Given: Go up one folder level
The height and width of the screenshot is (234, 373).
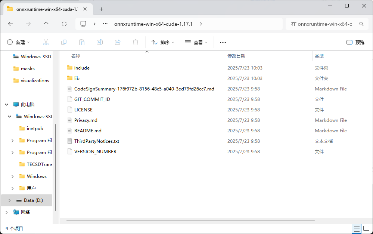Looking at the screenshot, I should point(46,24).
